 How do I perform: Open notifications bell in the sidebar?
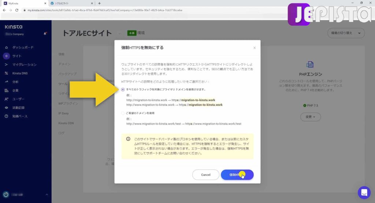(45, 33)
